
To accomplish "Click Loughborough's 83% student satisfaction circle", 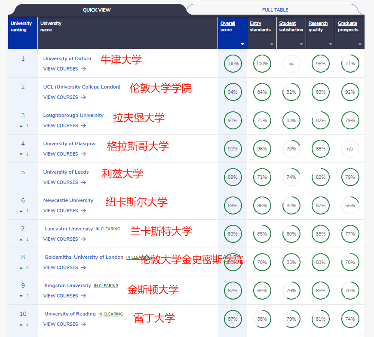I will point(291,120).
